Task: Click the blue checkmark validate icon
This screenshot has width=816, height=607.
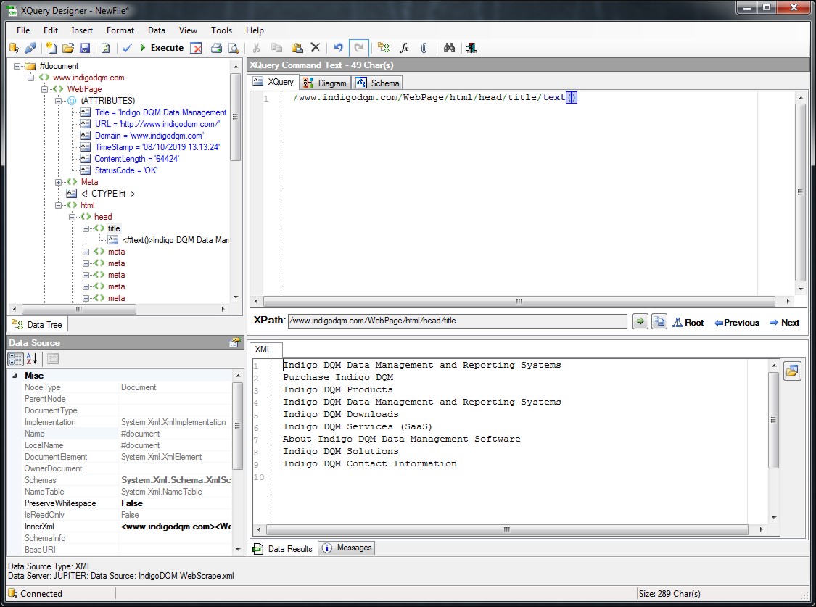Action: 127,48
